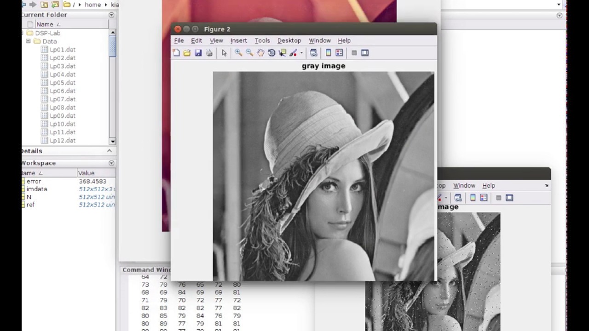Select Rotate 3D tool in Figure 2
The width and height of the screenshot is (589, 331).
271,53
